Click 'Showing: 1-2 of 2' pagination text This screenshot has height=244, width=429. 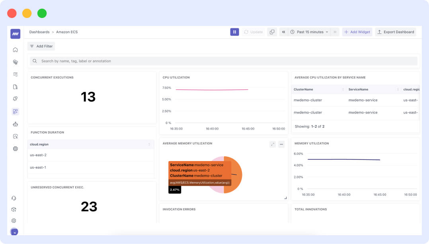pos(310,126)
